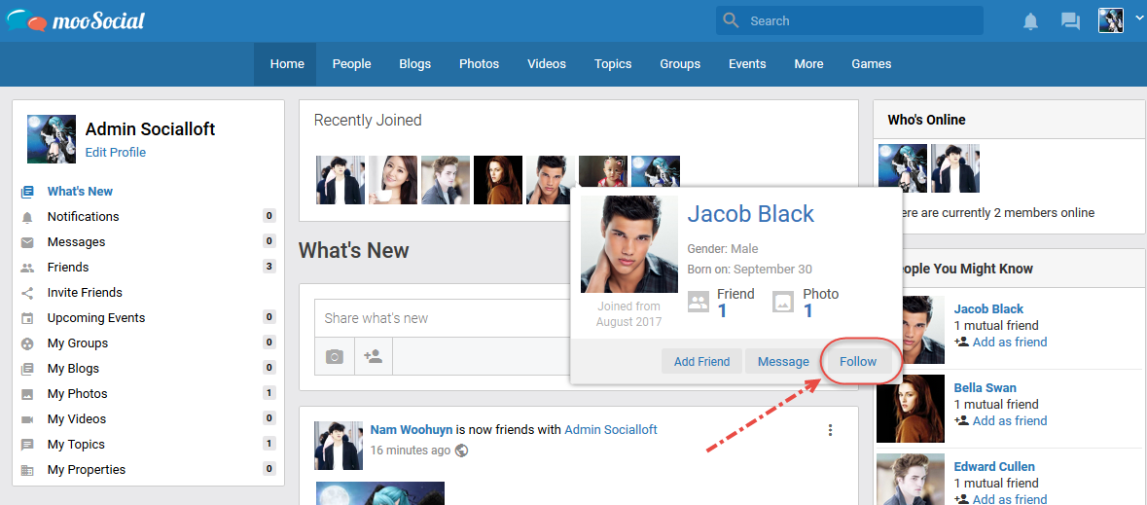Open the three-dot menu on Nam Woohuyn post
This screenshot has height=505, width=1147.
pyautogui.click(x=830, y=430)
